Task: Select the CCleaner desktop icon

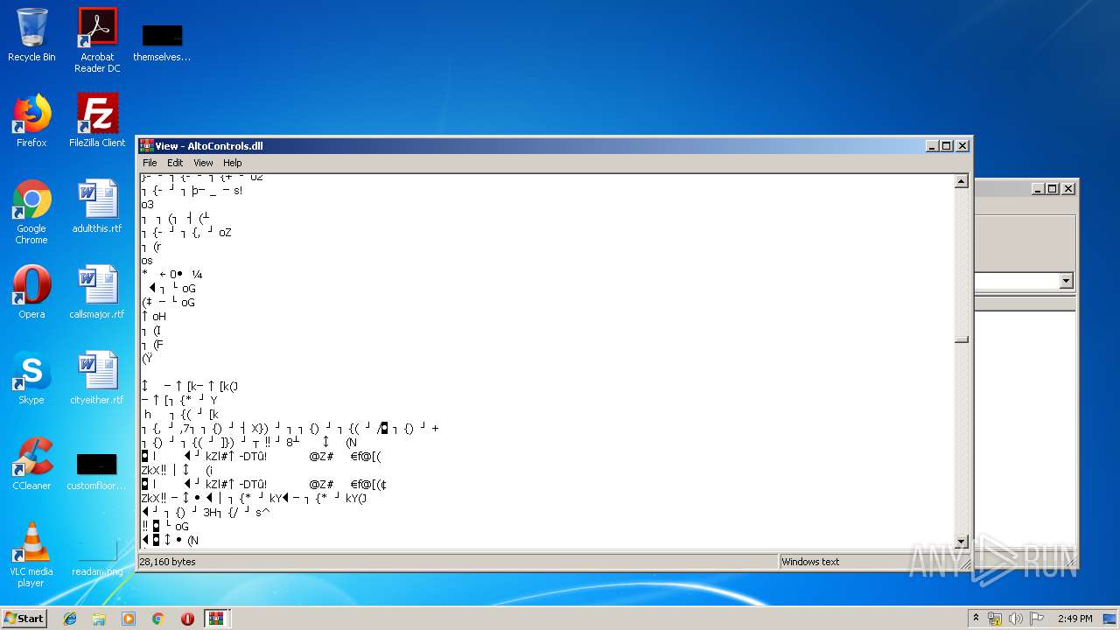Action: tap(31, 464)
